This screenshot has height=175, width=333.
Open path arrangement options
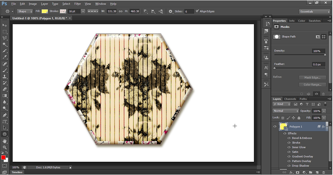click(161, 11)
